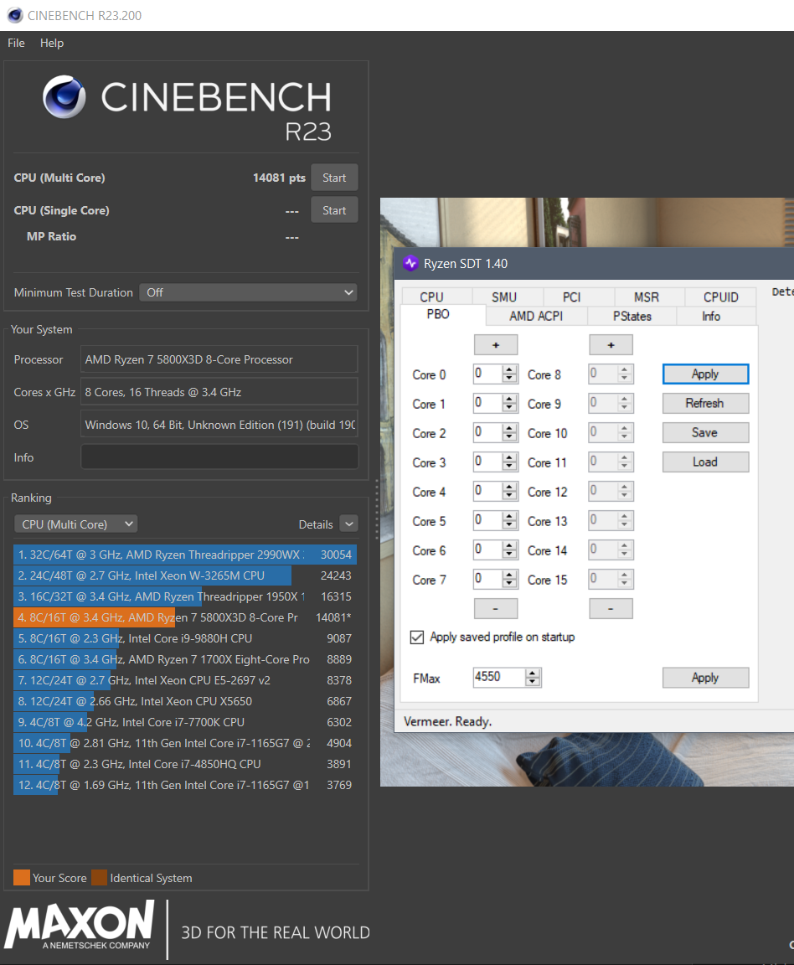
Task: Select the Threadripper 1950X ranking row
Action: point(184,596)
